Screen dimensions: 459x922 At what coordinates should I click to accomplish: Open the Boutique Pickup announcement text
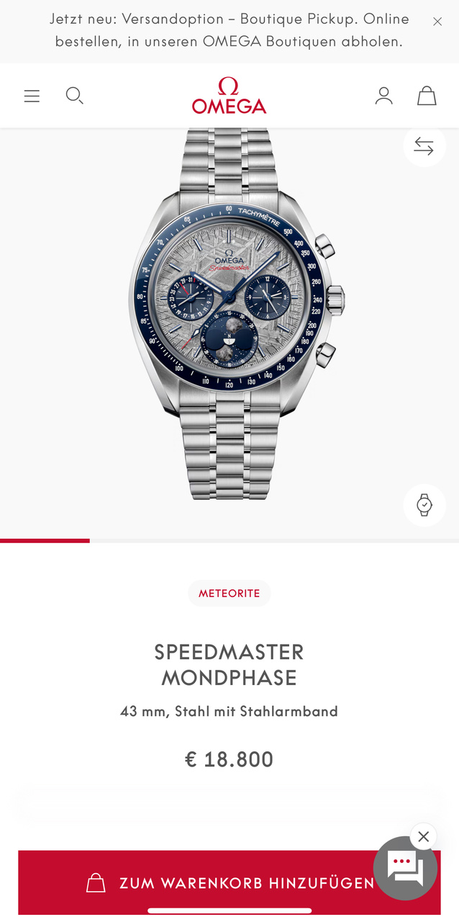click(x=229, y=30)
